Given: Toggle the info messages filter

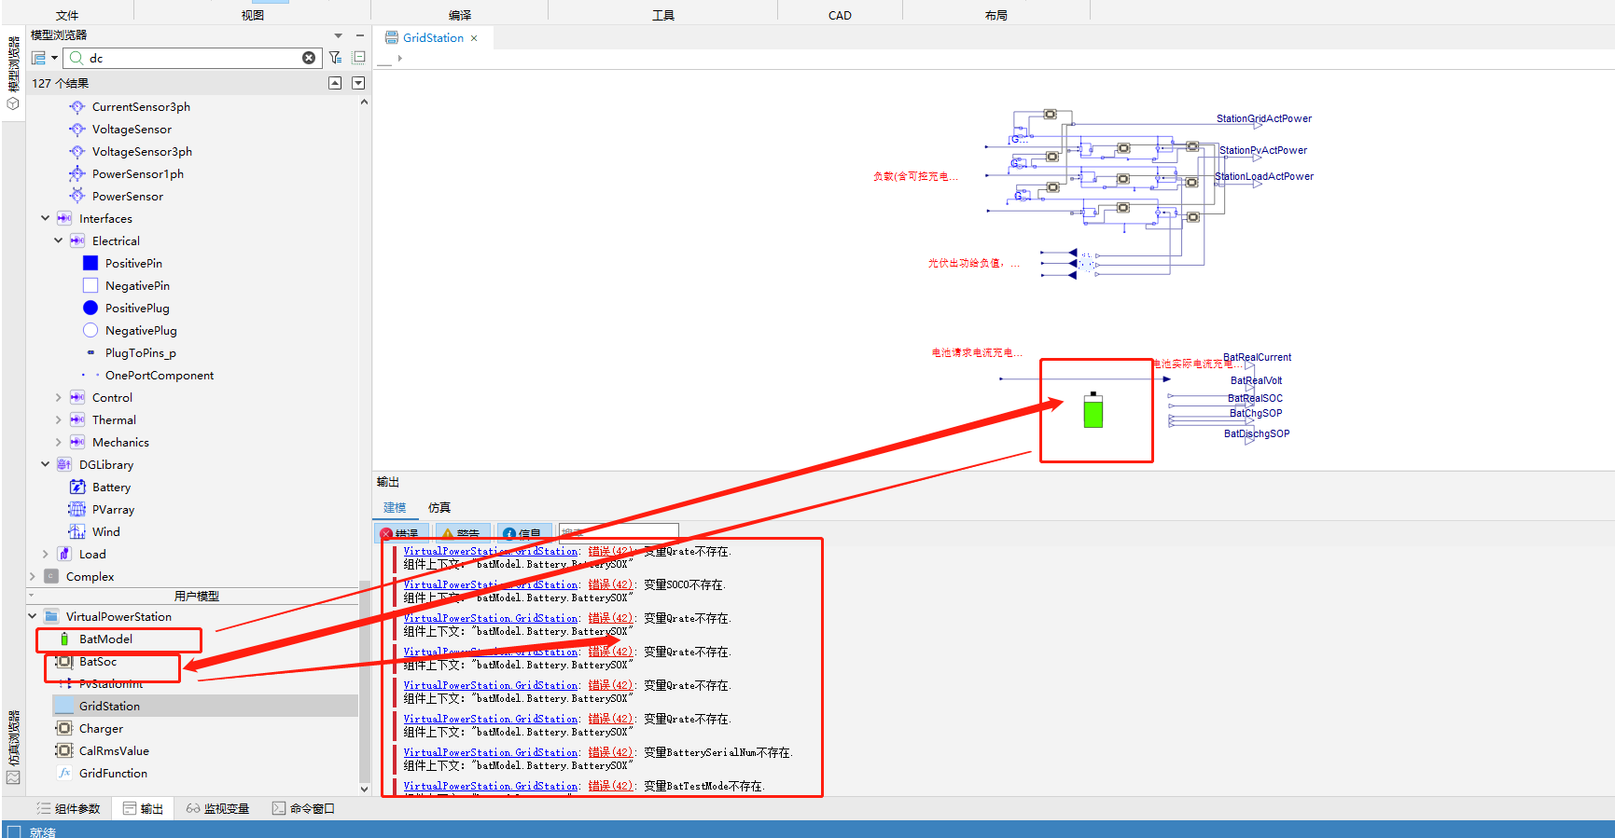Looking at the screenshot, I should 524,533.
